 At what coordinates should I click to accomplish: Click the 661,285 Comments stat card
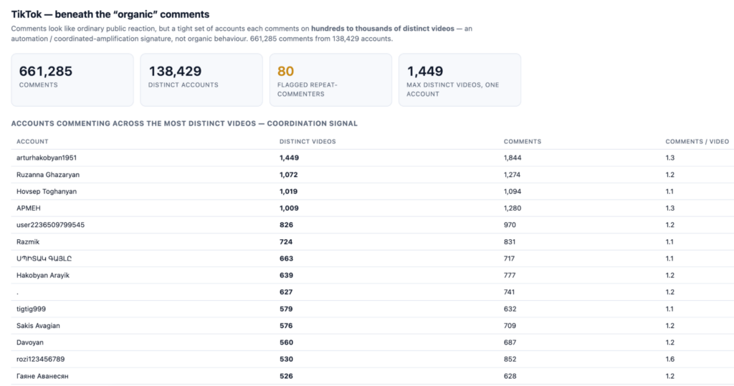72,80
